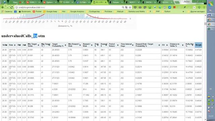Click the translate page icon in address bar
The height and width of the screenshot is (121, 215).
(126, 7)
